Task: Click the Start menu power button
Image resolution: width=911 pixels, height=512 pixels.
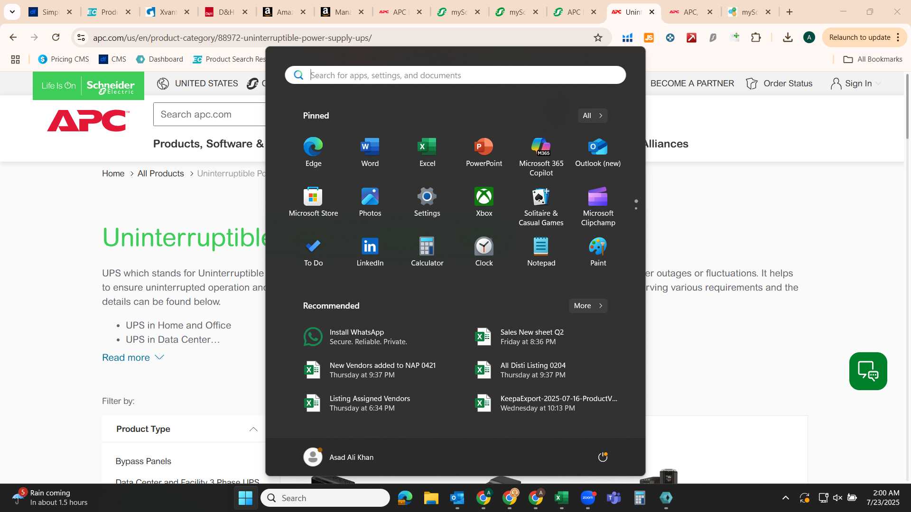Action: click(603, 457)
